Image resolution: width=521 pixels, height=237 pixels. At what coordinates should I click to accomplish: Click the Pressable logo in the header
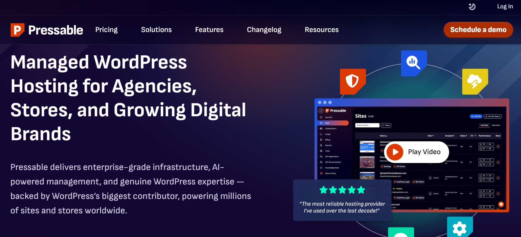tap(47, 30)
